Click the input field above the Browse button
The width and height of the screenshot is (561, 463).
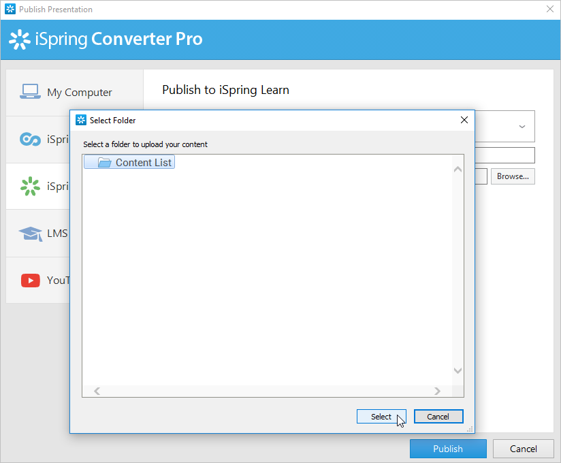(504, 155)
